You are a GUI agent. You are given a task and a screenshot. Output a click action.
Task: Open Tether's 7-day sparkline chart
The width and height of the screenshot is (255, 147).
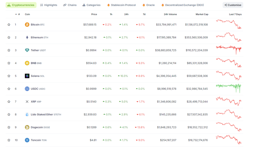coord(229,50)
